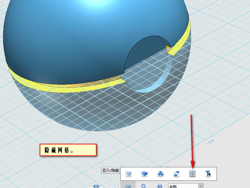Click the three stacked cubes icon
The width and height of the screenshot is (250, 188).
[x=160, y=174]
